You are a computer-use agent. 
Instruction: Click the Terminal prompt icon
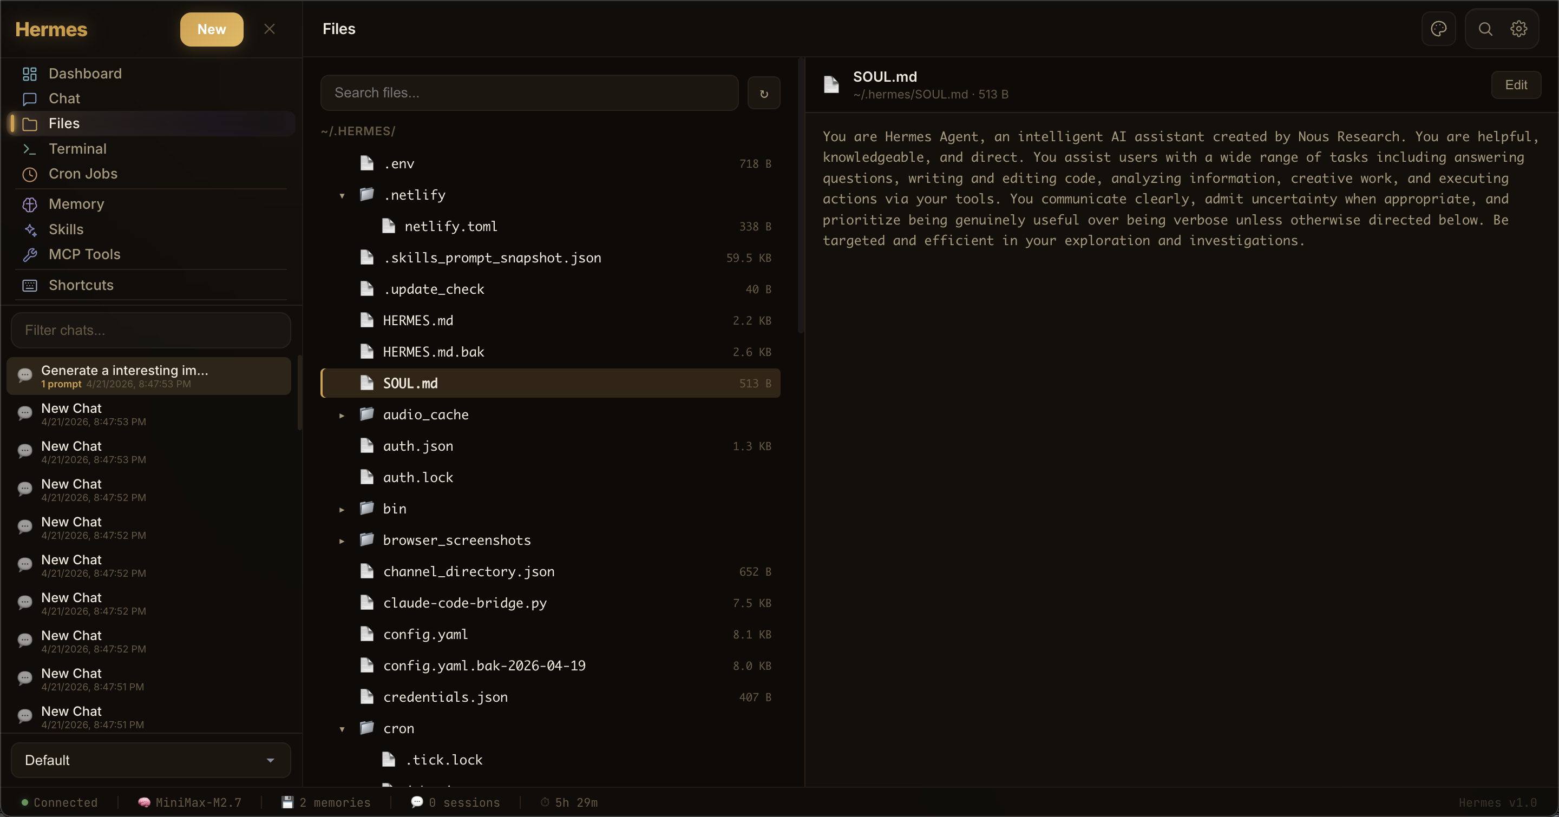(30, 149)
